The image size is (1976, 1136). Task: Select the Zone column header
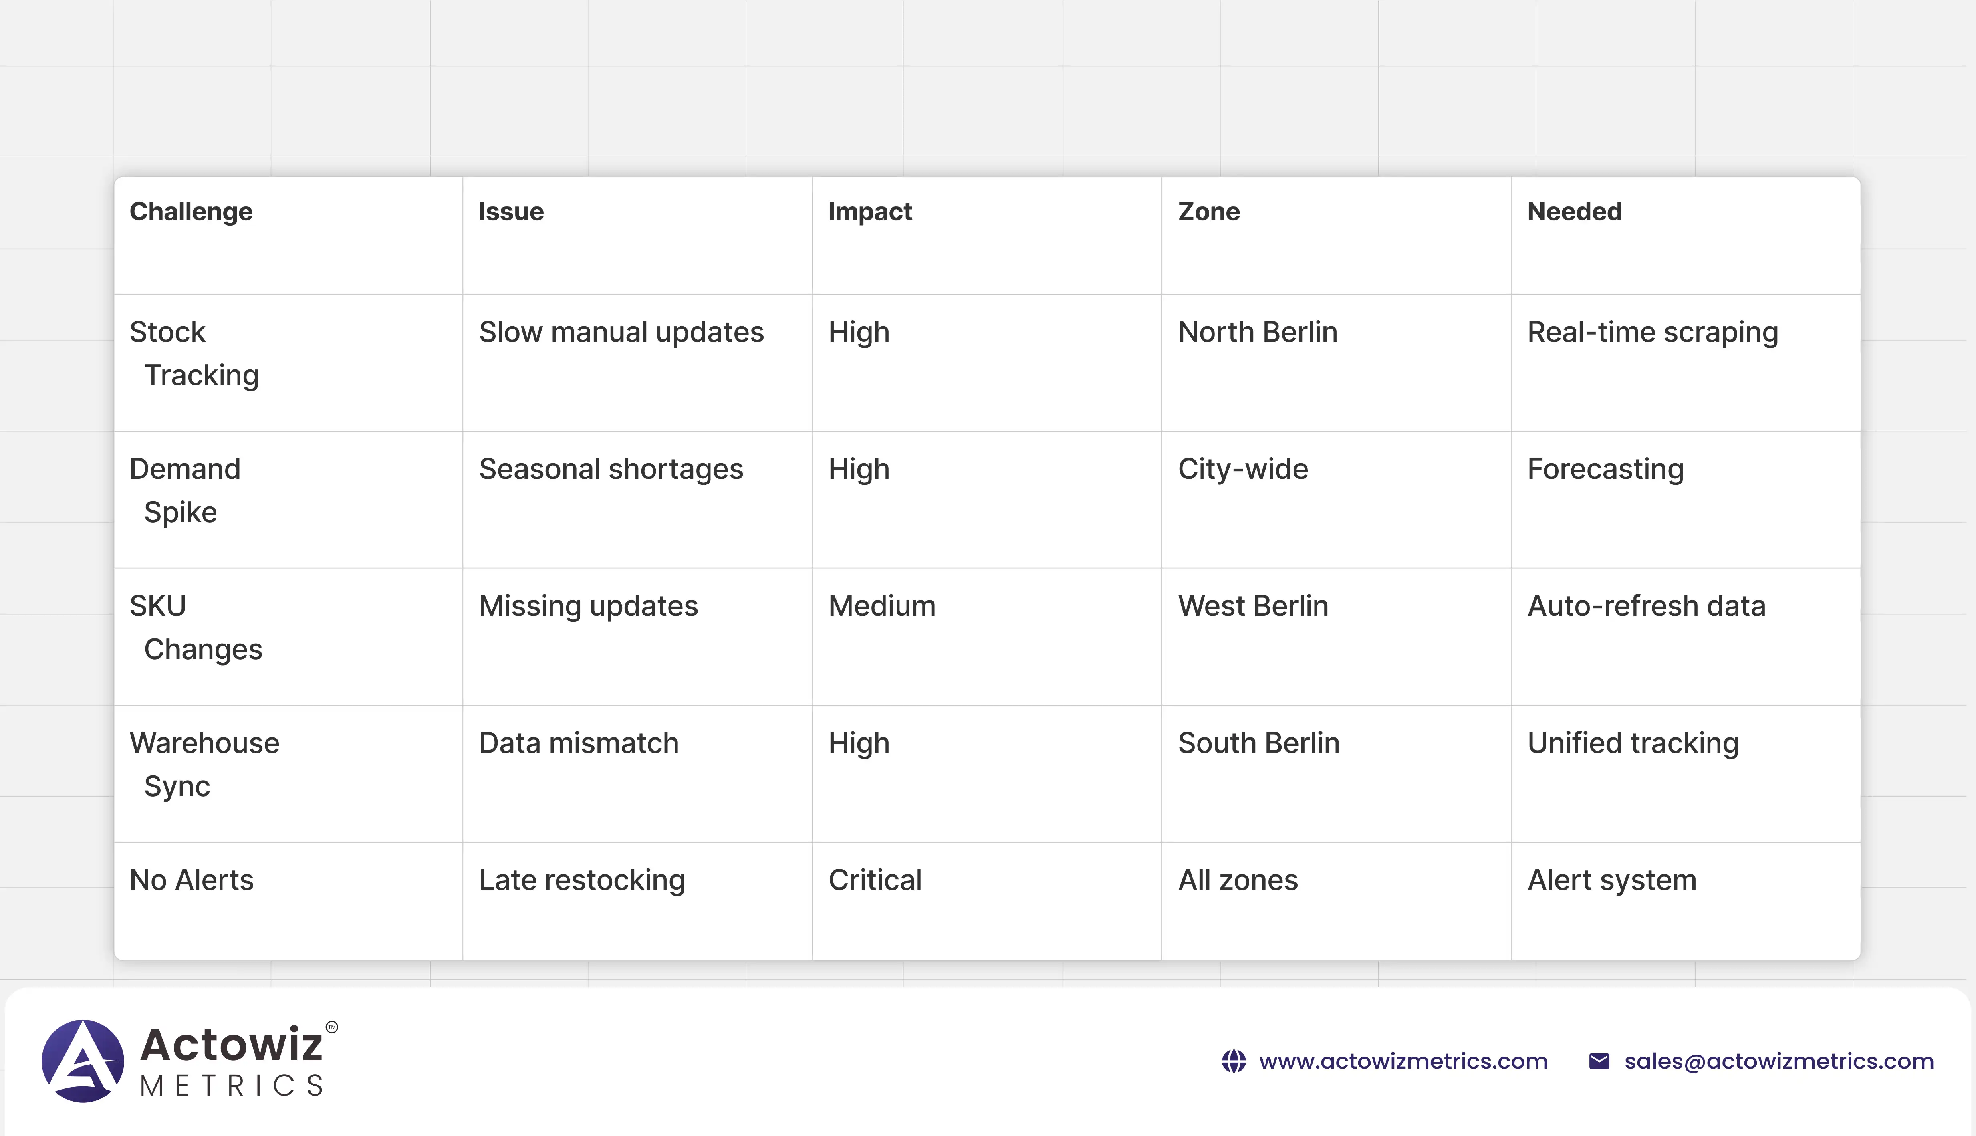(x=1208, y=212)
